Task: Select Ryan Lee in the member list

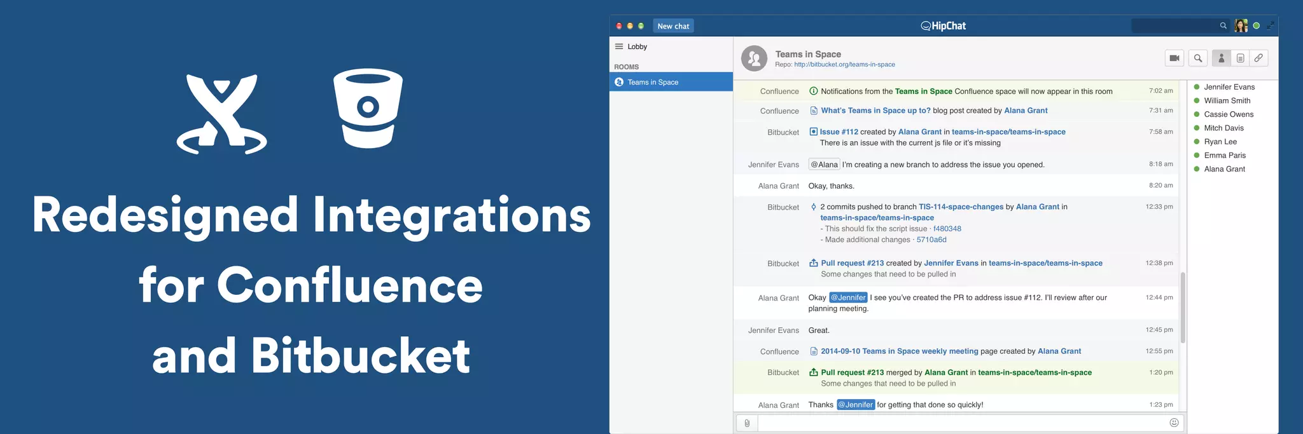Action: (x=1220, y=142)
